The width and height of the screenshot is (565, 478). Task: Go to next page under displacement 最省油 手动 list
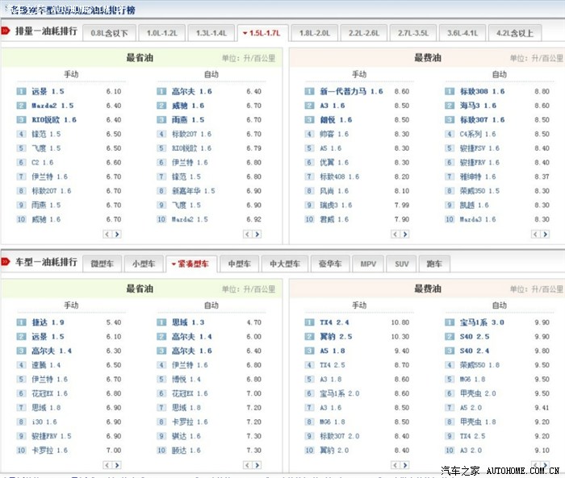click(x=117, y=235)
